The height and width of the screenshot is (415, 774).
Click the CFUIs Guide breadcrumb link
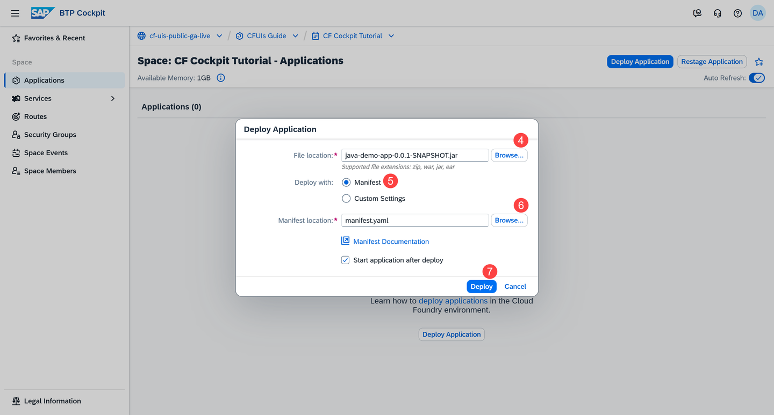[x=267, y=36]
